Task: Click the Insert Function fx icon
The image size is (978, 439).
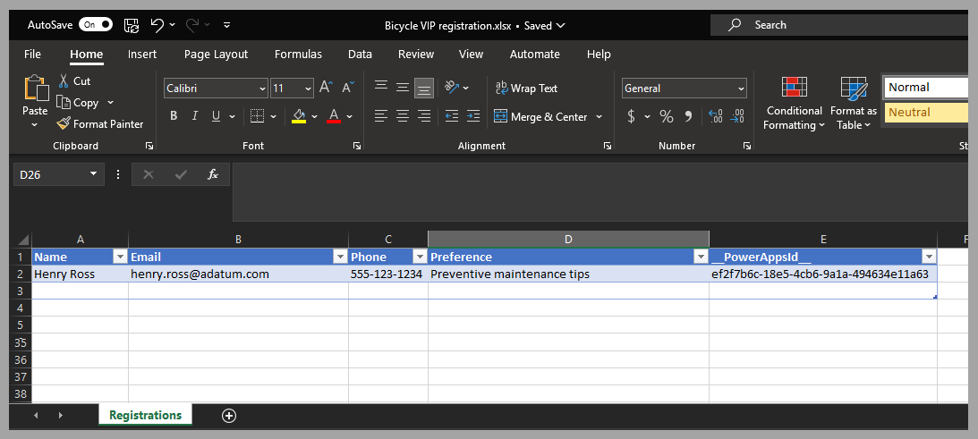Action: 213,174
